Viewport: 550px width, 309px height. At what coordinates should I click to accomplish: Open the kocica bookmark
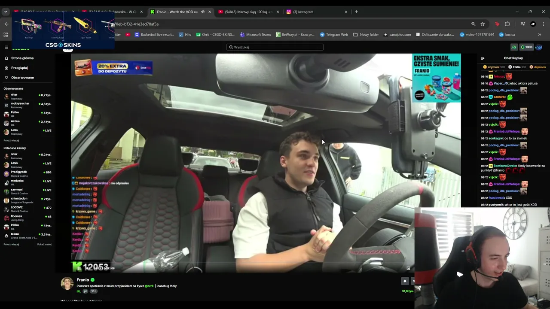click(x=507, y=34)
